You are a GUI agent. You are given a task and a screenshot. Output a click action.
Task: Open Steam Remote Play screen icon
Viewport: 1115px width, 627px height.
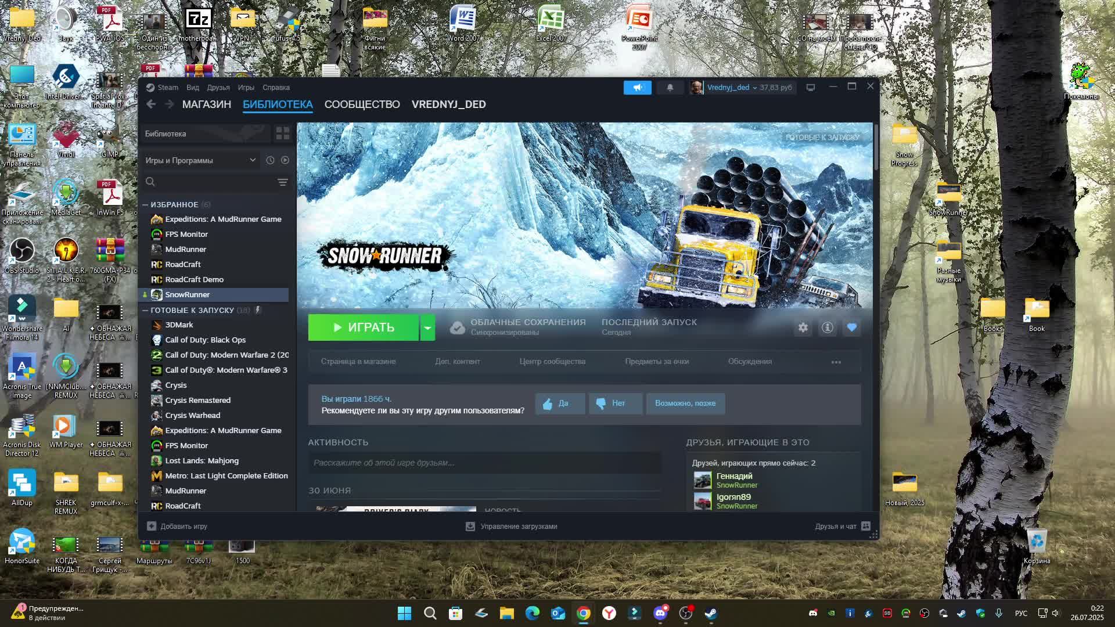[x=810, y=87]
